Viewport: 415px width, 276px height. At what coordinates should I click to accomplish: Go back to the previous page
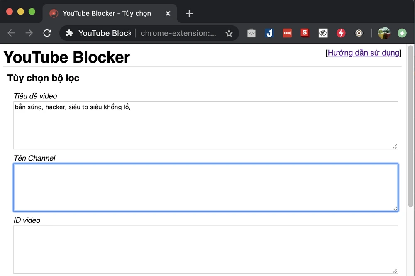(11, 33)
